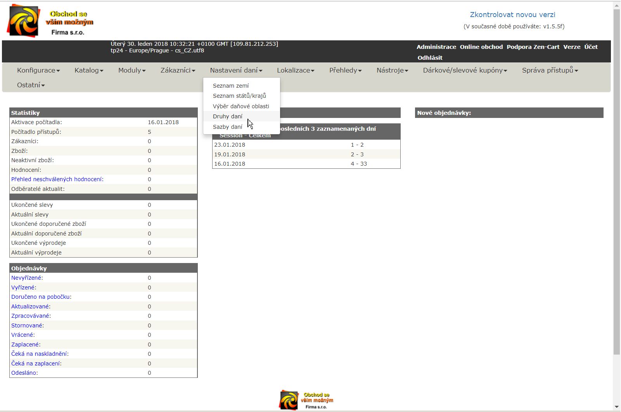Pick Výběr daňové oblasti option
The width and height of the screenshot is (621, 412).
click(x=241, y=106)
